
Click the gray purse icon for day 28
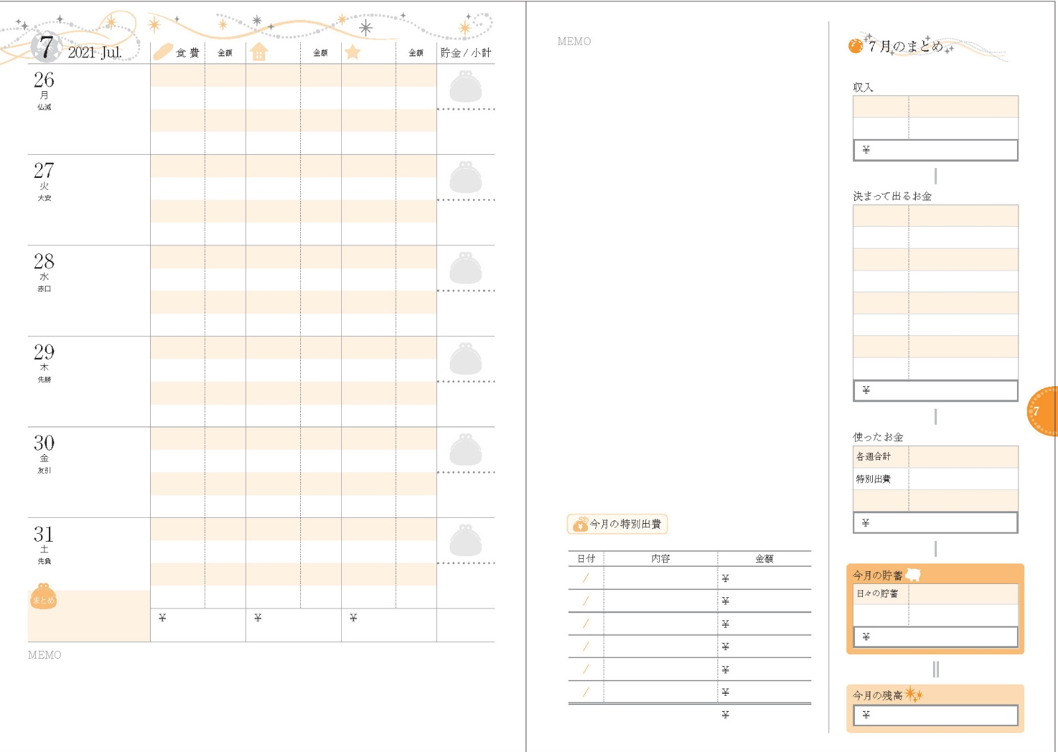pyautogui.click(x=466, y=267)
